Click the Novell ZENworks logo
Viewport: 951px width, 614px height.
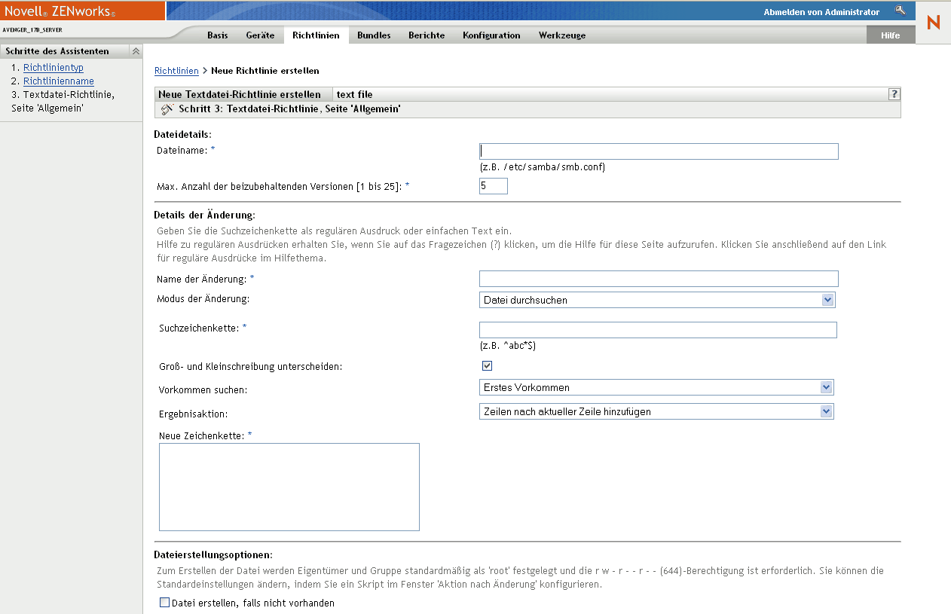coord(60,11)
